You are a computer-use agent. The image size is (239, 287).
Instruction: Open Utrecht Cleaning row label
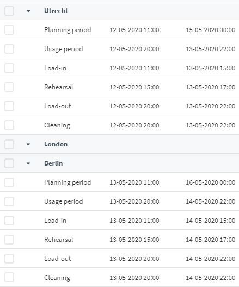(57, 125)
